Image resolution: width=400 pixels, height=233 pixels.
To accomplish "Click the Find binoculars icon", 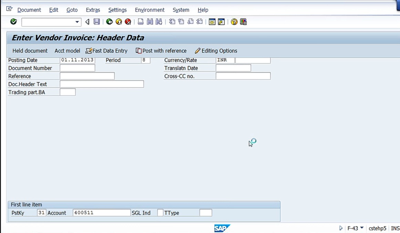I will tap(150, 22).
